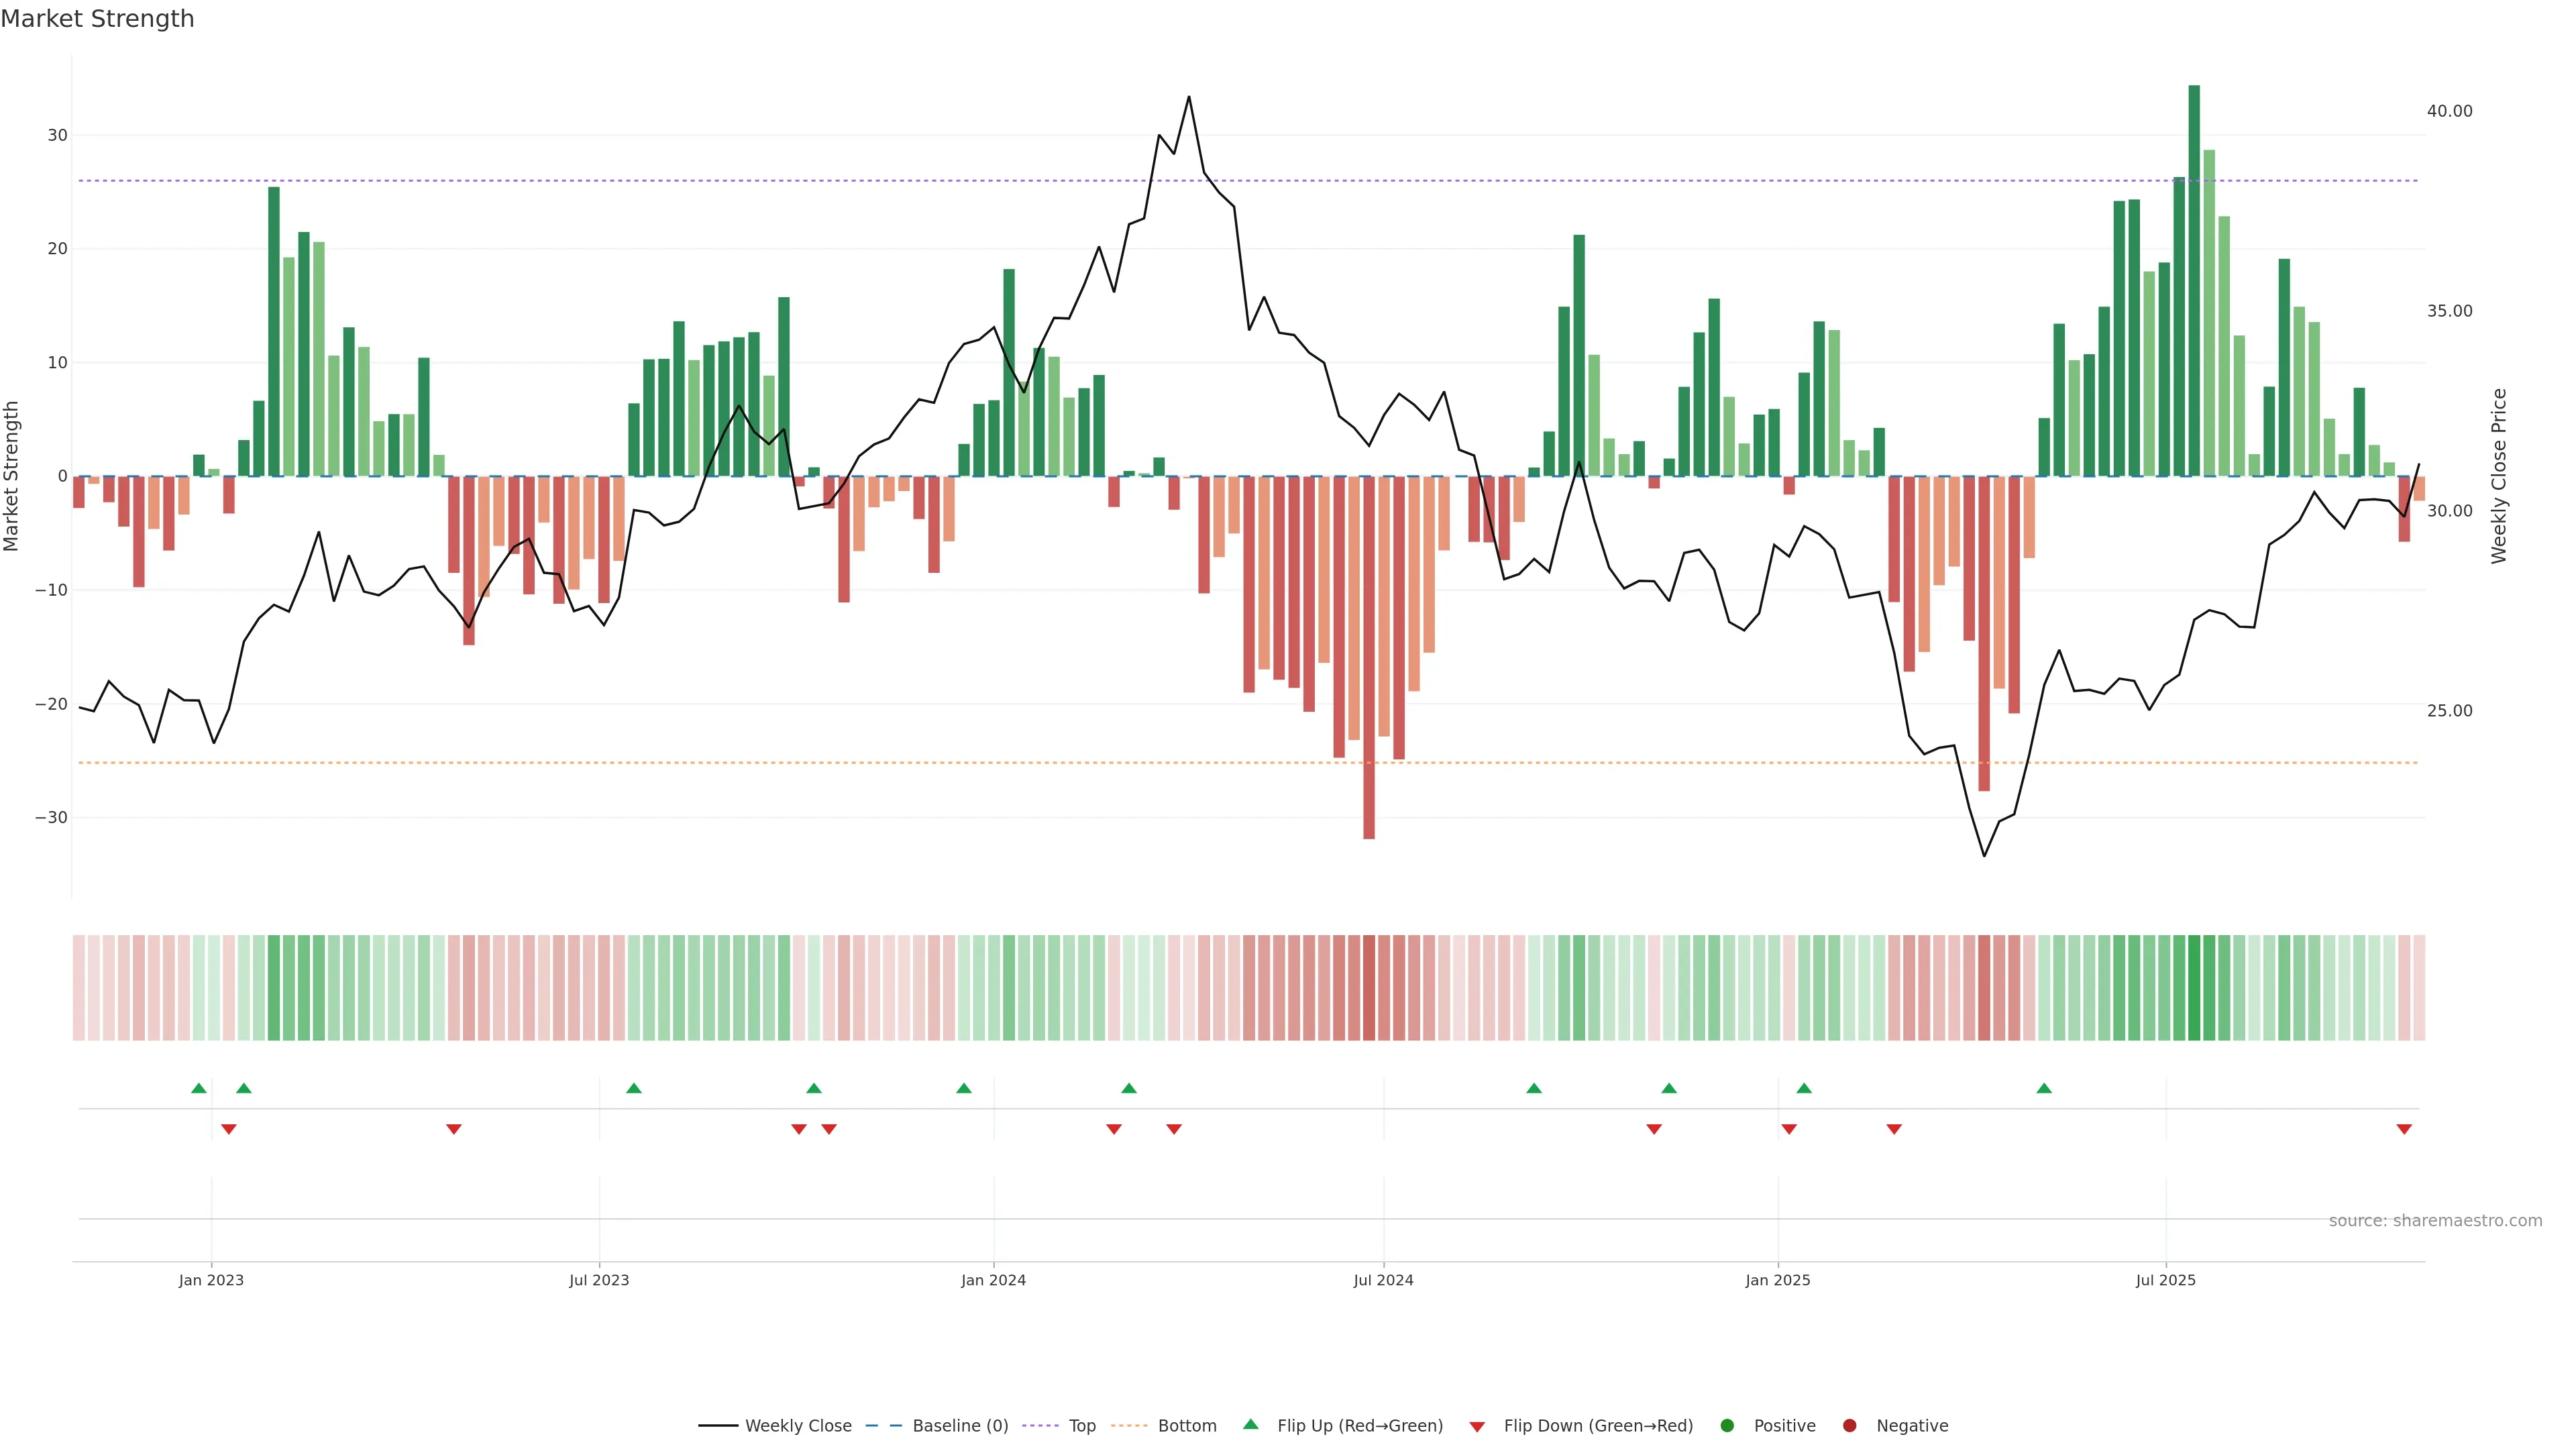Click the Negative red circle legend icon

tap(1849, 1426)
